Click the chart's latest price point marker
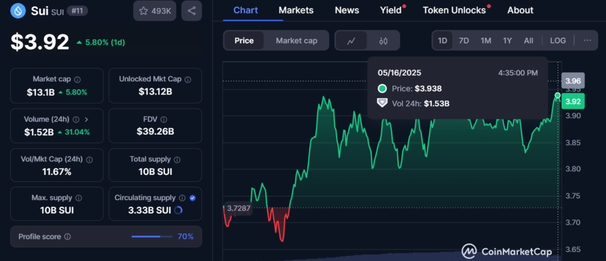 pyautogui.click(x=557, y=95)
